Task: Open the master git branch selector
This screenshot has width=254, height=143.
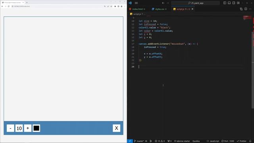Action: tap(139, 141)
